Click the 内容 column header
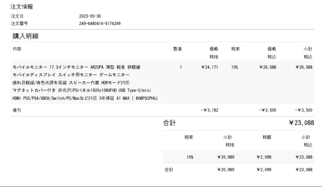This screenshot has height=187, width=322. 17,49
